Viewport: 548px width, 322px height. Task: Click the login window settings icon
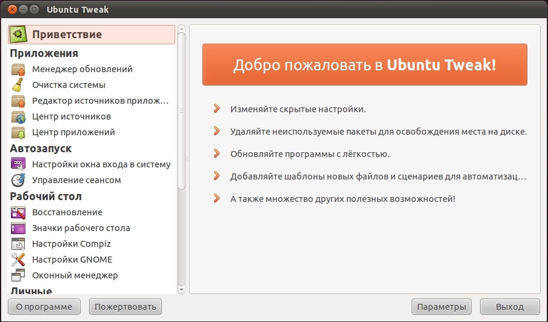point(18,164)
